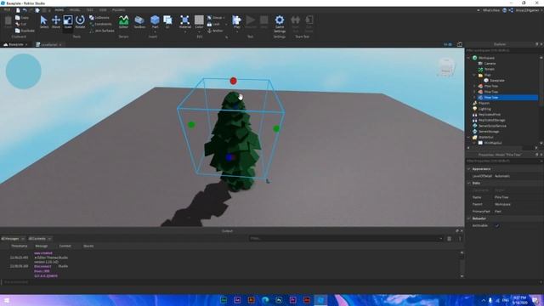Switch to the VIEW ribbon tab

point(103,10)
